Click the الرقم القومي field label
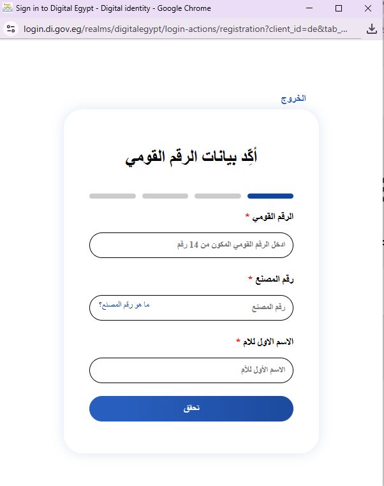The width and height of the screenshot is (384, 486). pyautogui.click(x=273, y=216)
